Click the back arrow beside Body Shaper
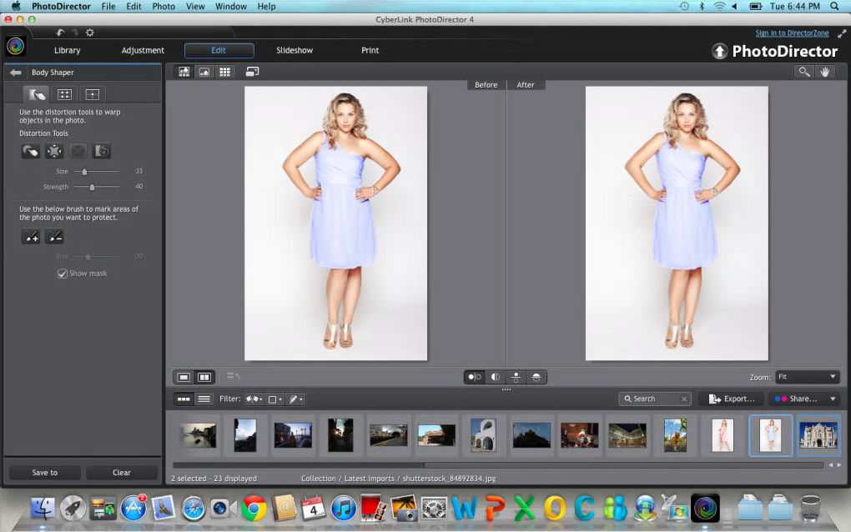851x532 pixels. tap(15, 73)
